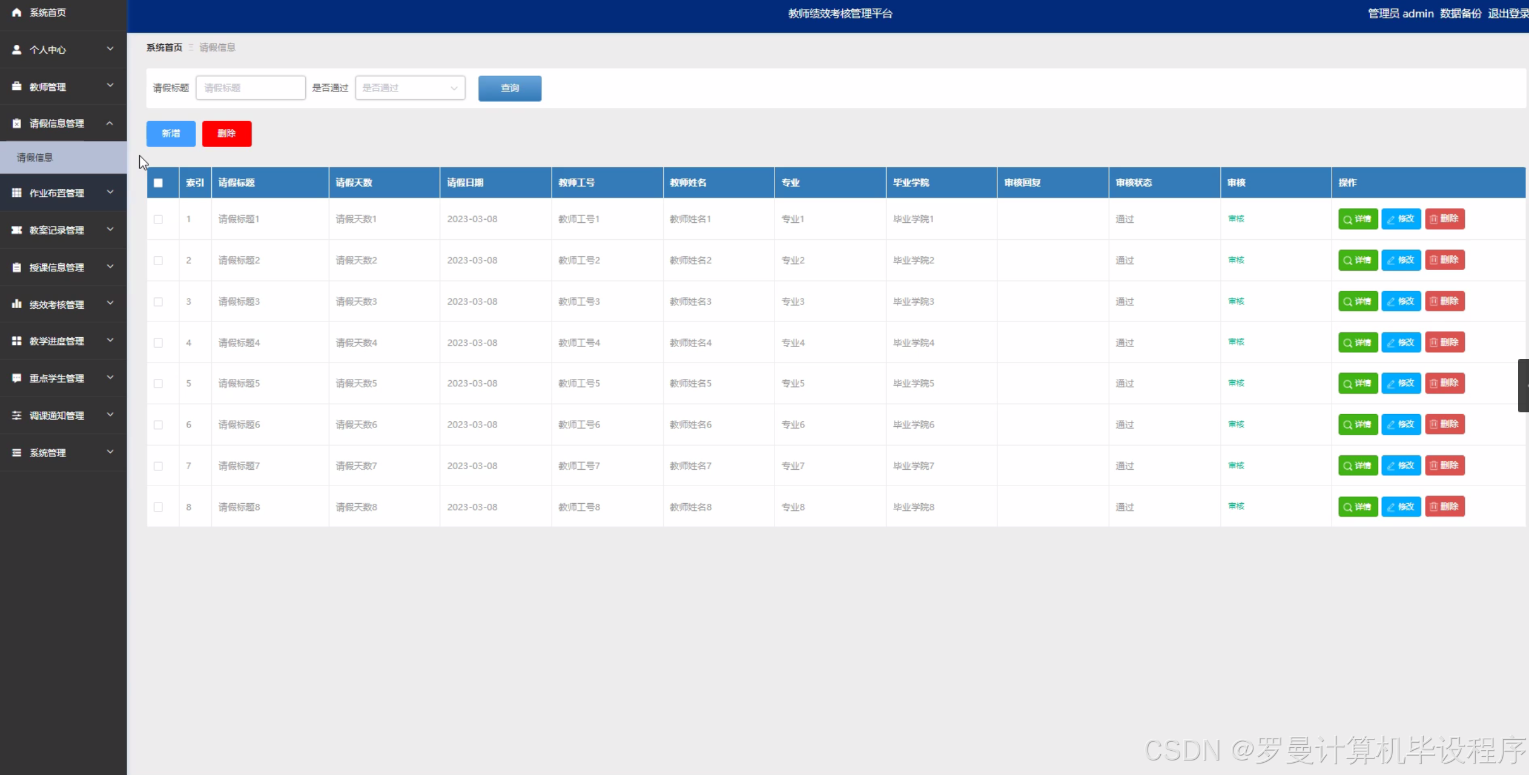The image size is (1529, 775).
Task: Click the 请假标题 search input field
Action: (x=250, y=88)
